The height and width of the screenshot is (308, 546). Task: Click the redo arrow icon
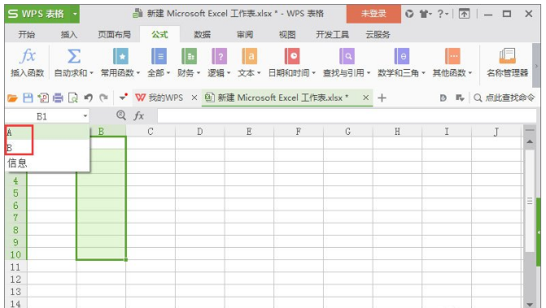click(103, 98)
